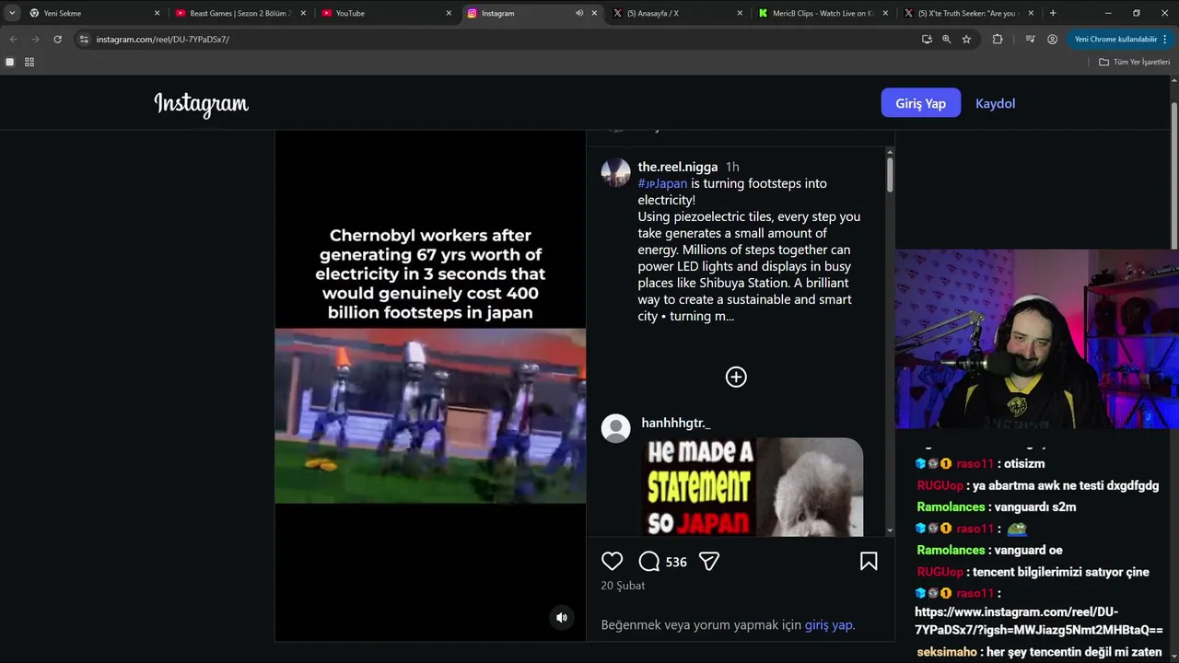Bookmark this page with the star icon

pos(966,40)
